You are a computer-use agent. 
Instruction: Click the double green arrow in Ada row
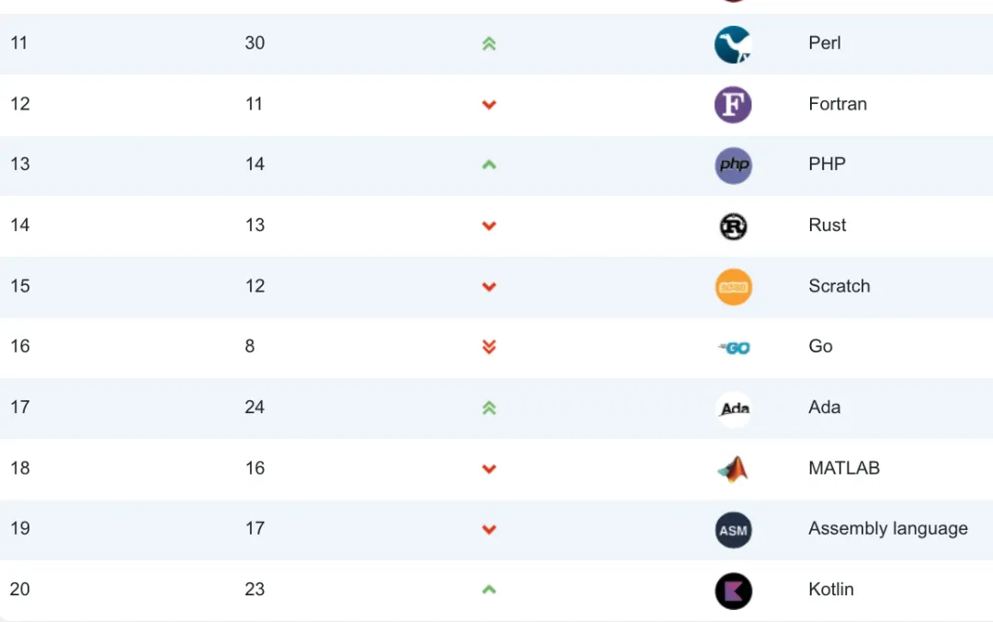pyautogui.click(x=489, y=408)
